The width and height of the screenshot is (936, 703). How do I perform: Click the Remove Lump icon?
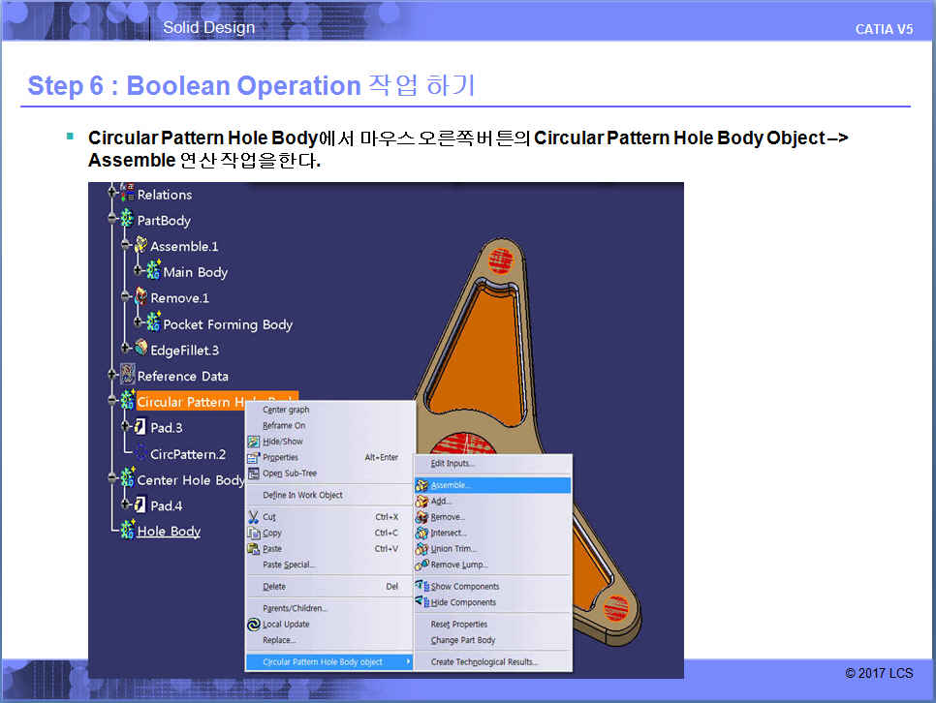(422, 565)
